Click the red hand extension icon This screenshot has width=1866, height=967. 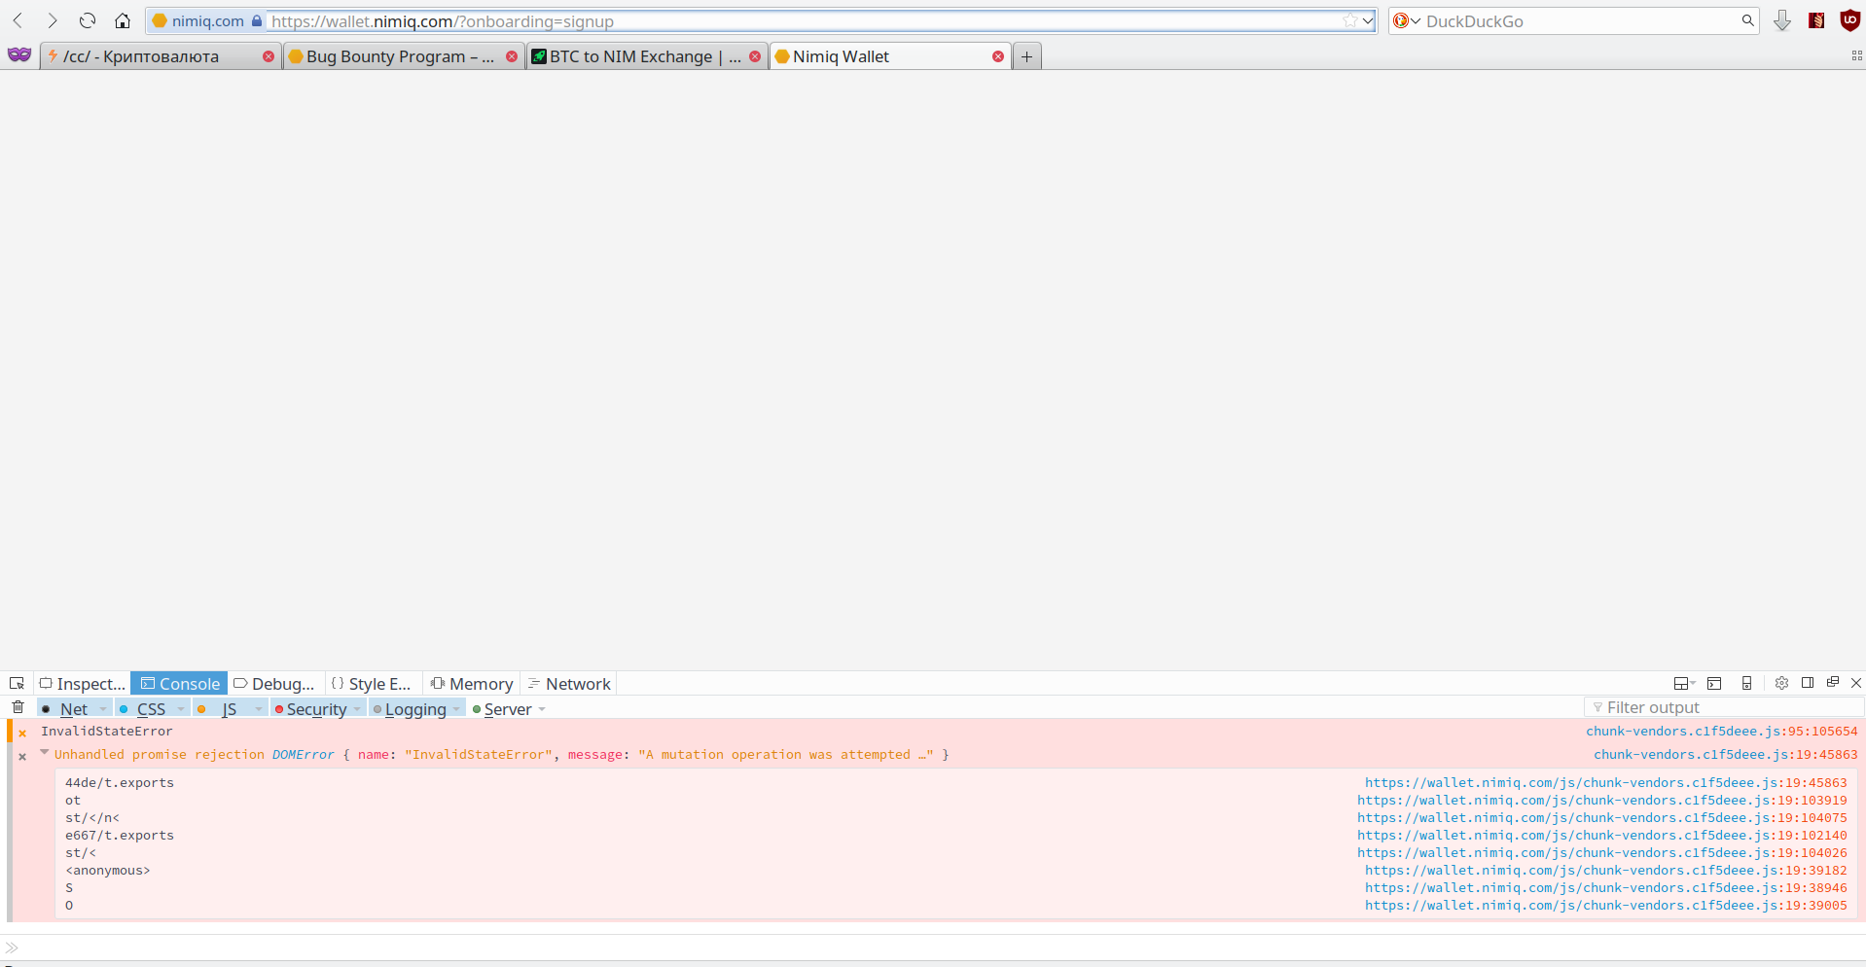tap(1816, 20)
